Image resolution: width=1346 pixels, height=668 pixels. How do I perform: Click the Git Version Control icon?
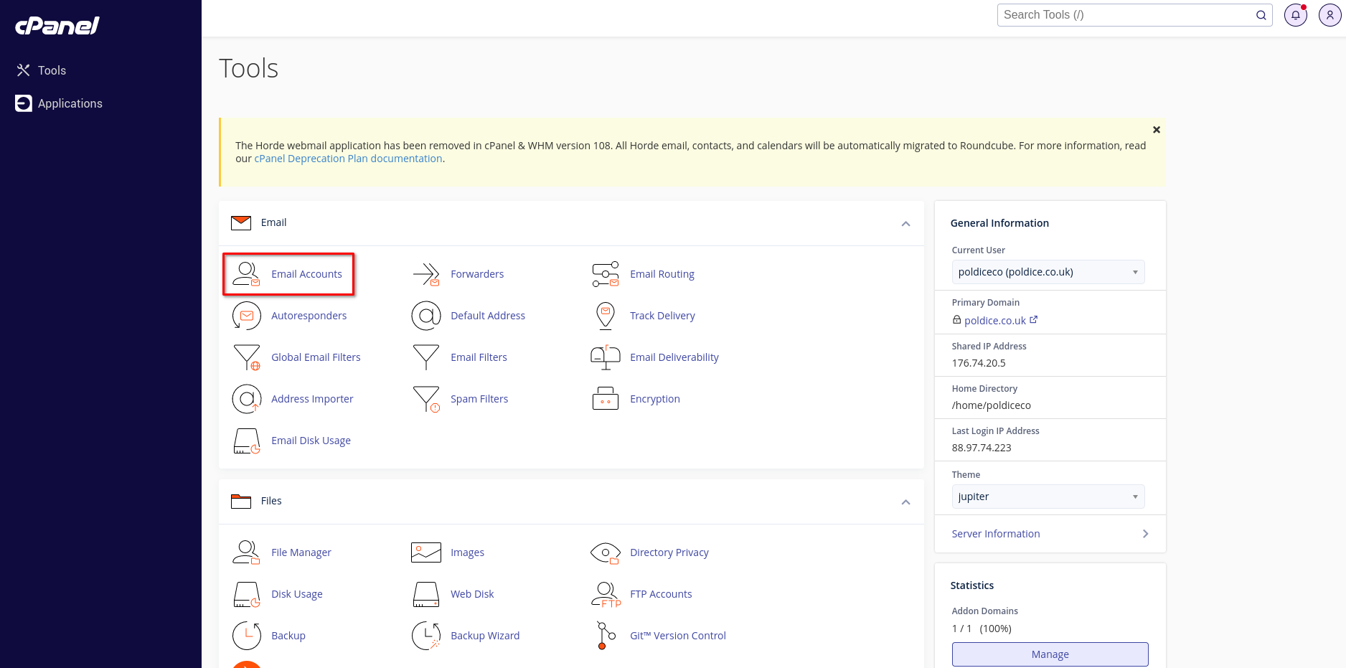pos(606,636)
